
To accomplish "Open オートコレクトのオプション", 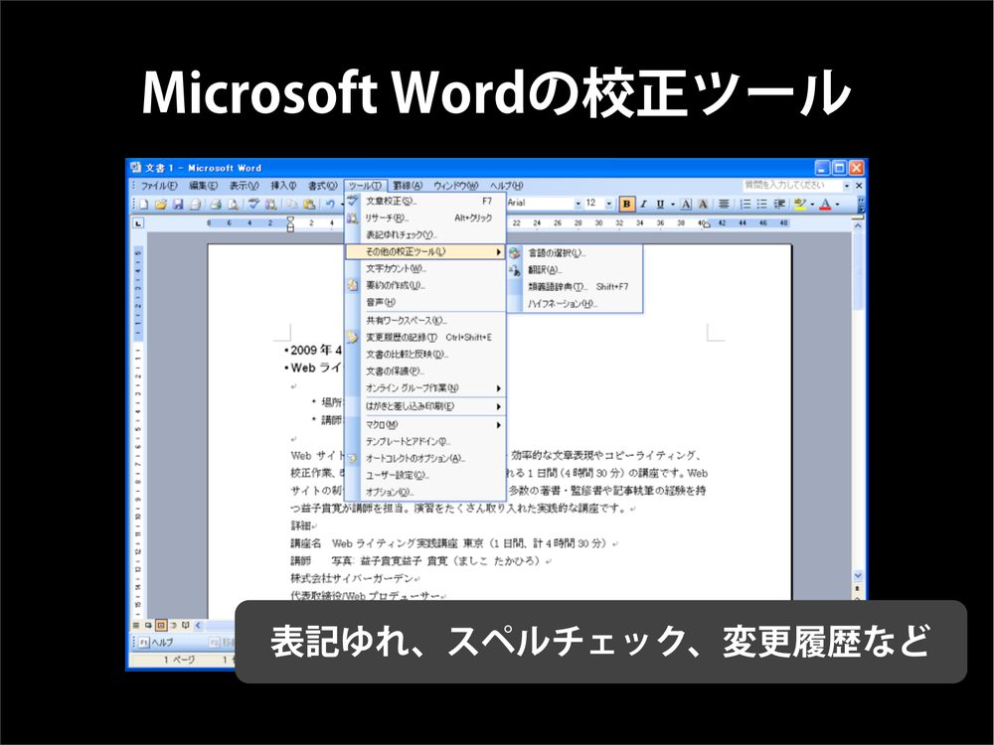I will (424, 458).
